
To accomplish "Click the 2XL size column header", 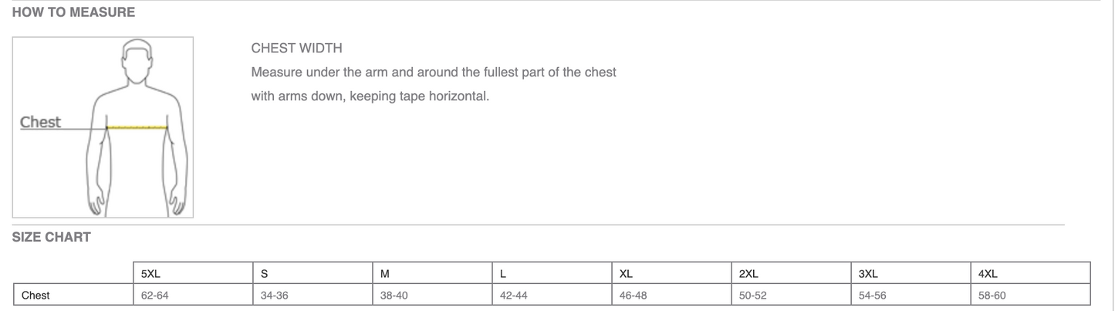I will click(x=748, y=274).
